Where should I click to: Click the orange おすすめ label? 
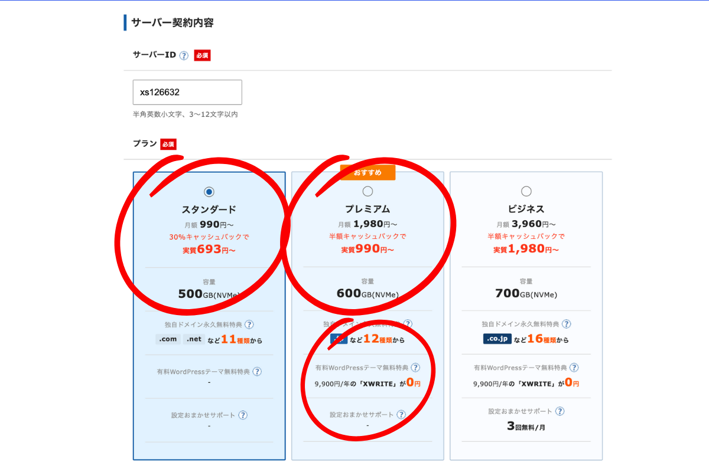(x=367, y=172)
